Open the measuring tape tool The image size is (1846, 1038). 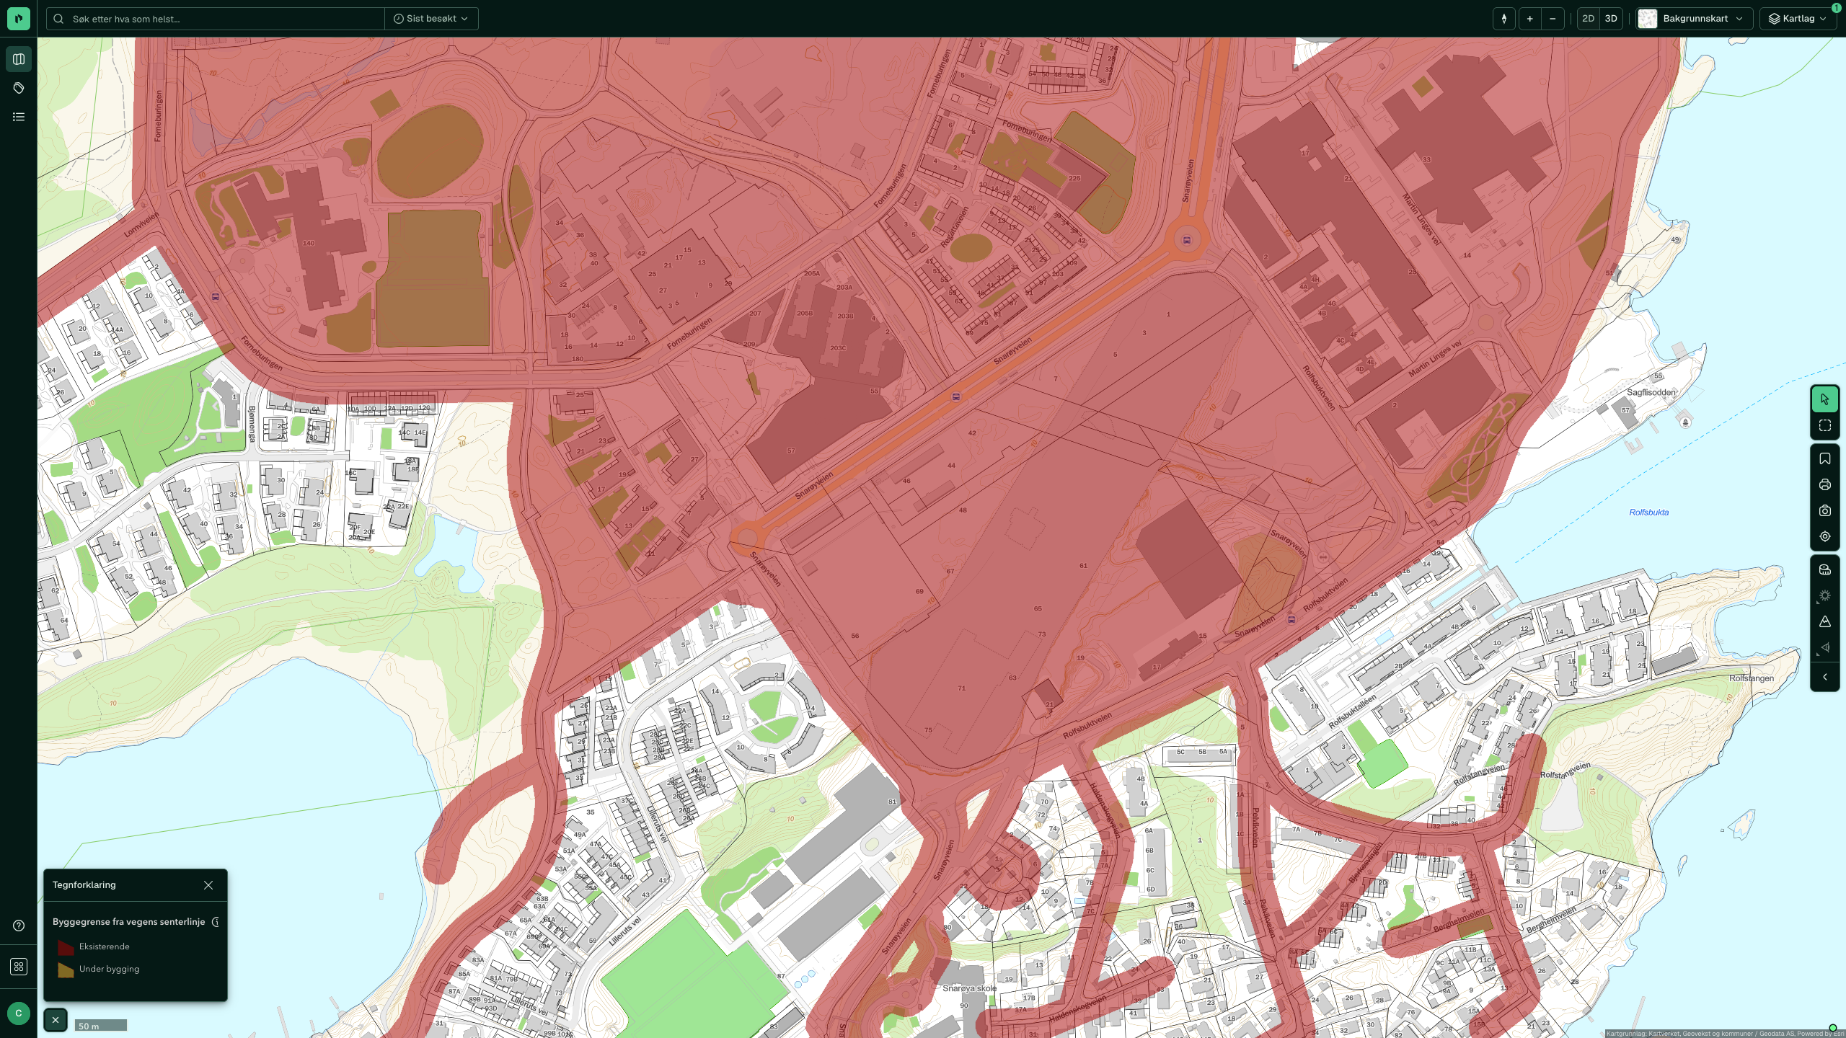click(x=1824, y=569)
